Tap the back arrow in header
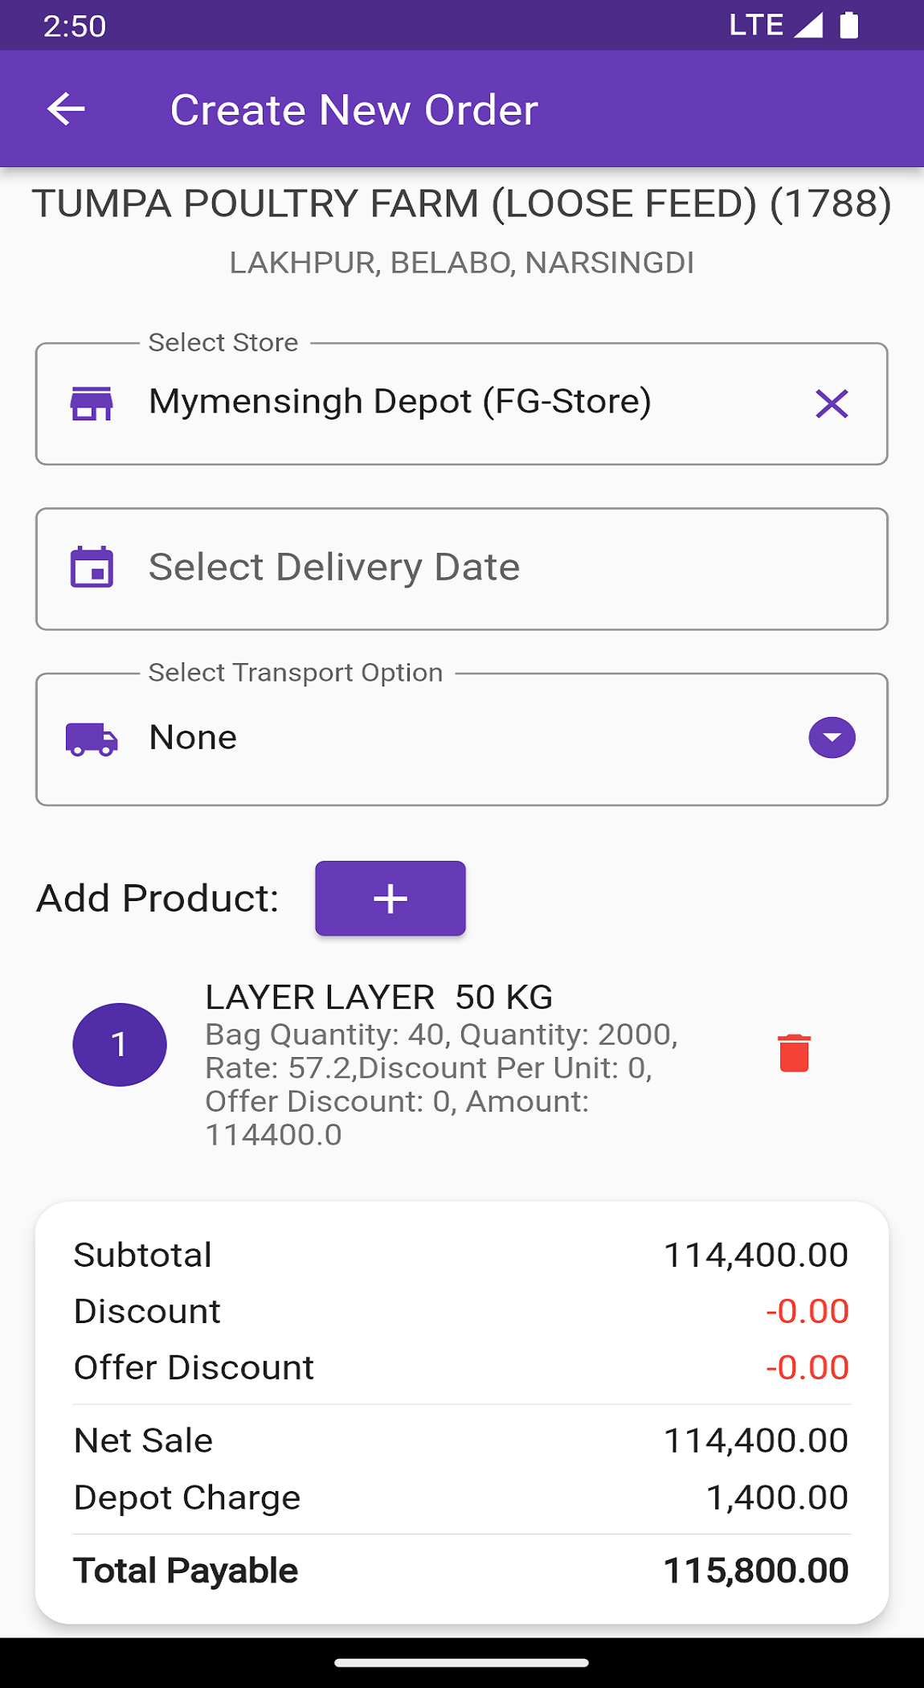The image size is (924, 1688). point(66,109)
